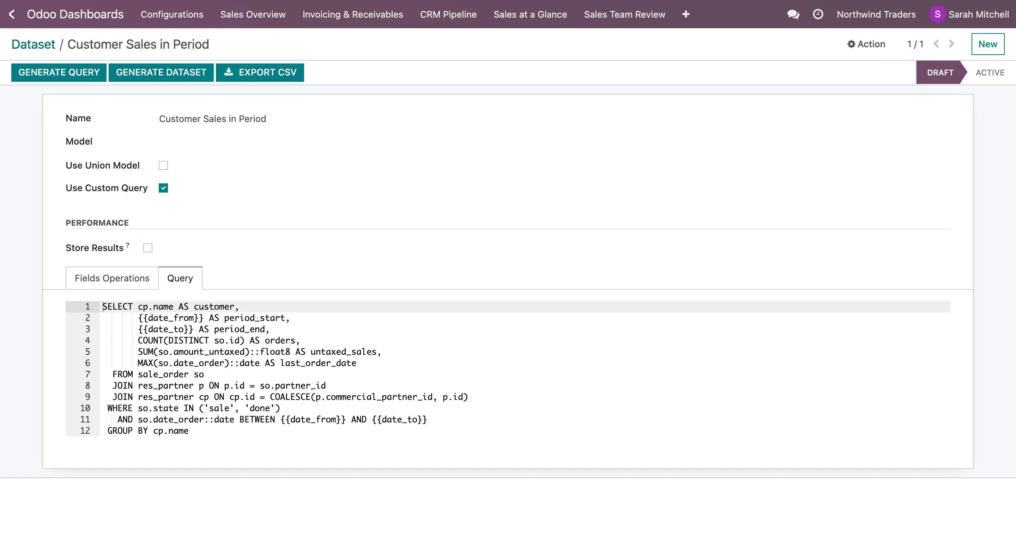This screenshot has height=536, width=1016.
Task: Open the CRM Pipeline menu
Action: point(448,14)
